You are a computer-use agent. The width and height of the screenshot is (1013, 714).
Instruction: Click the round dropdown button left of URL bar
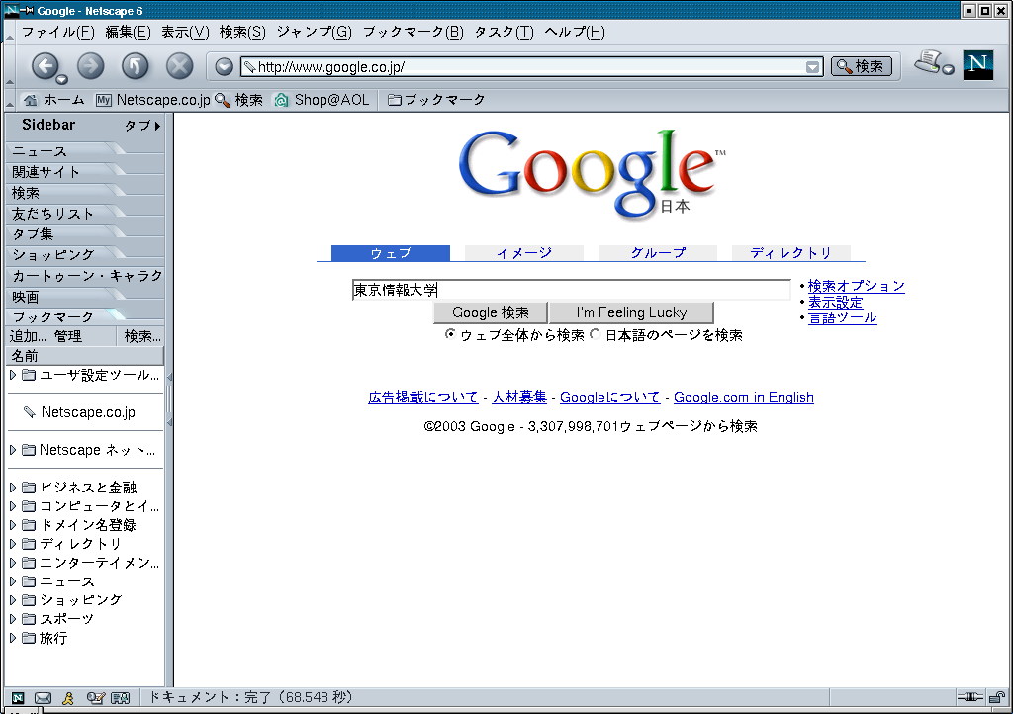click(224, 66)
